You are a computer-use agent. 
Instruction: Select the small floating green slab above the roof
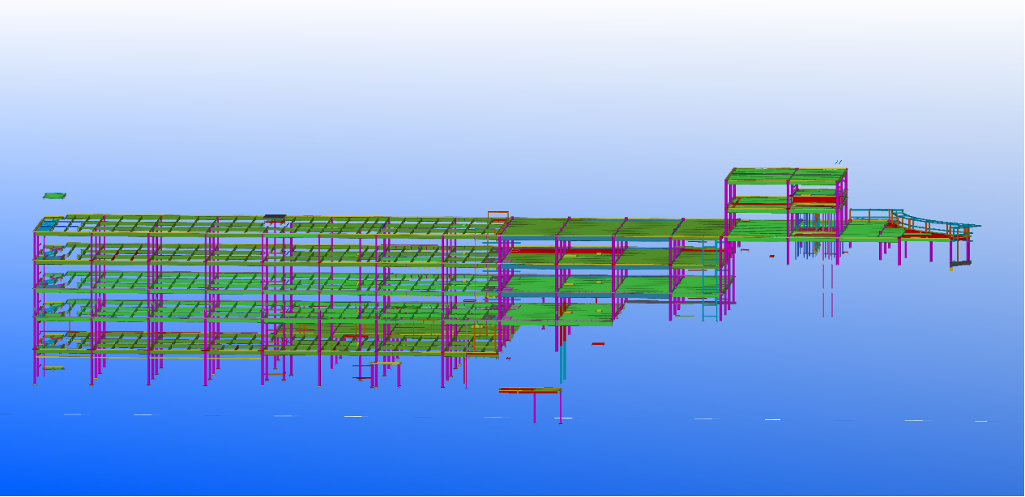55,196
